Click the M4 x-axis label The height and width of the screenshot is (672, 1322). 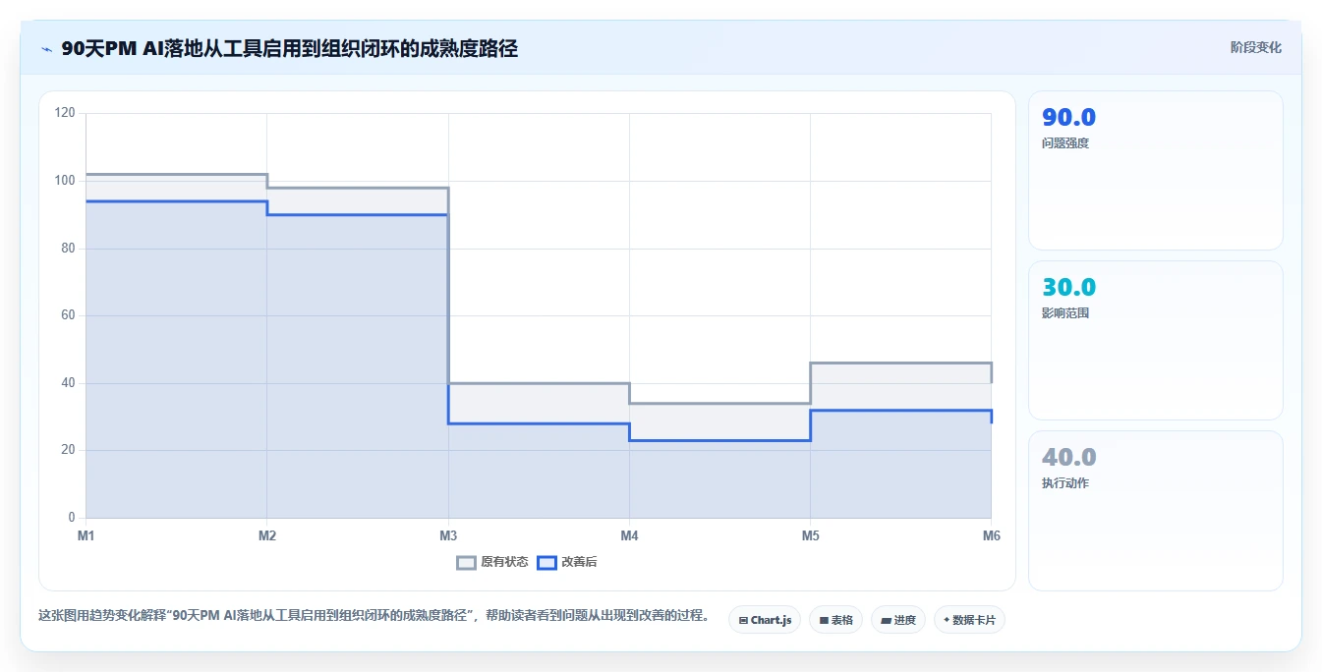pos(629,535)
